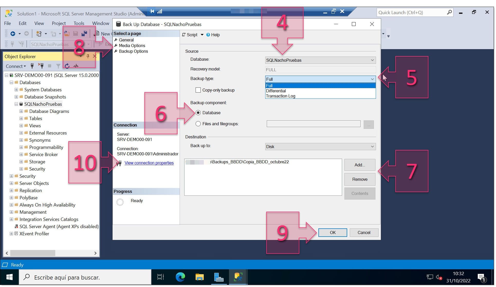Viewport: 496px width, 287px height.
Task: Open the Connect dropdown in Object Explorer
Action: pos(16,66)
